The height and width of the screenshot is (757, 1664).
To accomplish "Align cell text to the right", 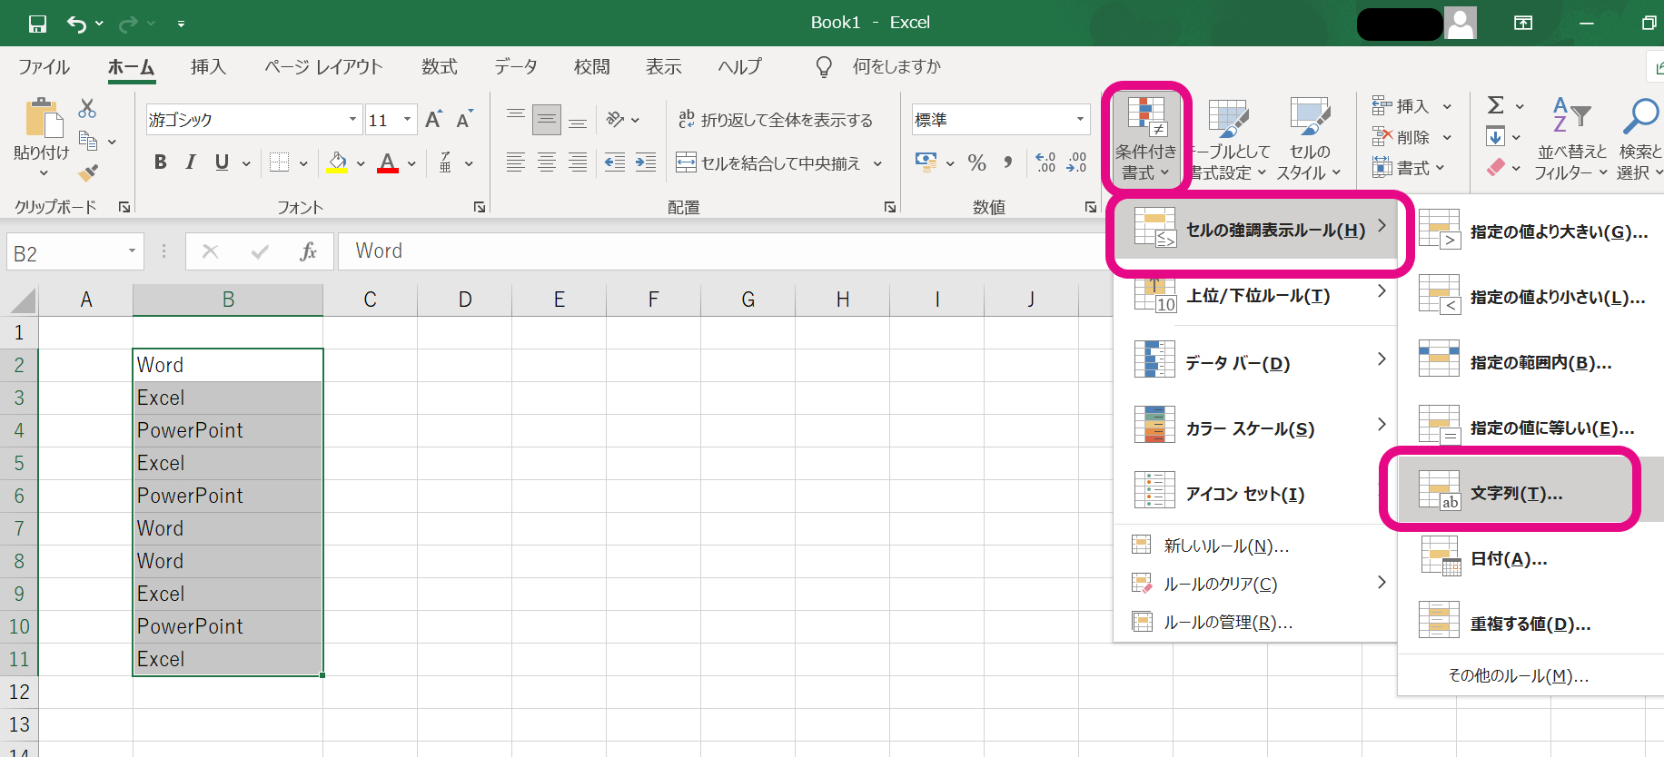I will (578, 162).
